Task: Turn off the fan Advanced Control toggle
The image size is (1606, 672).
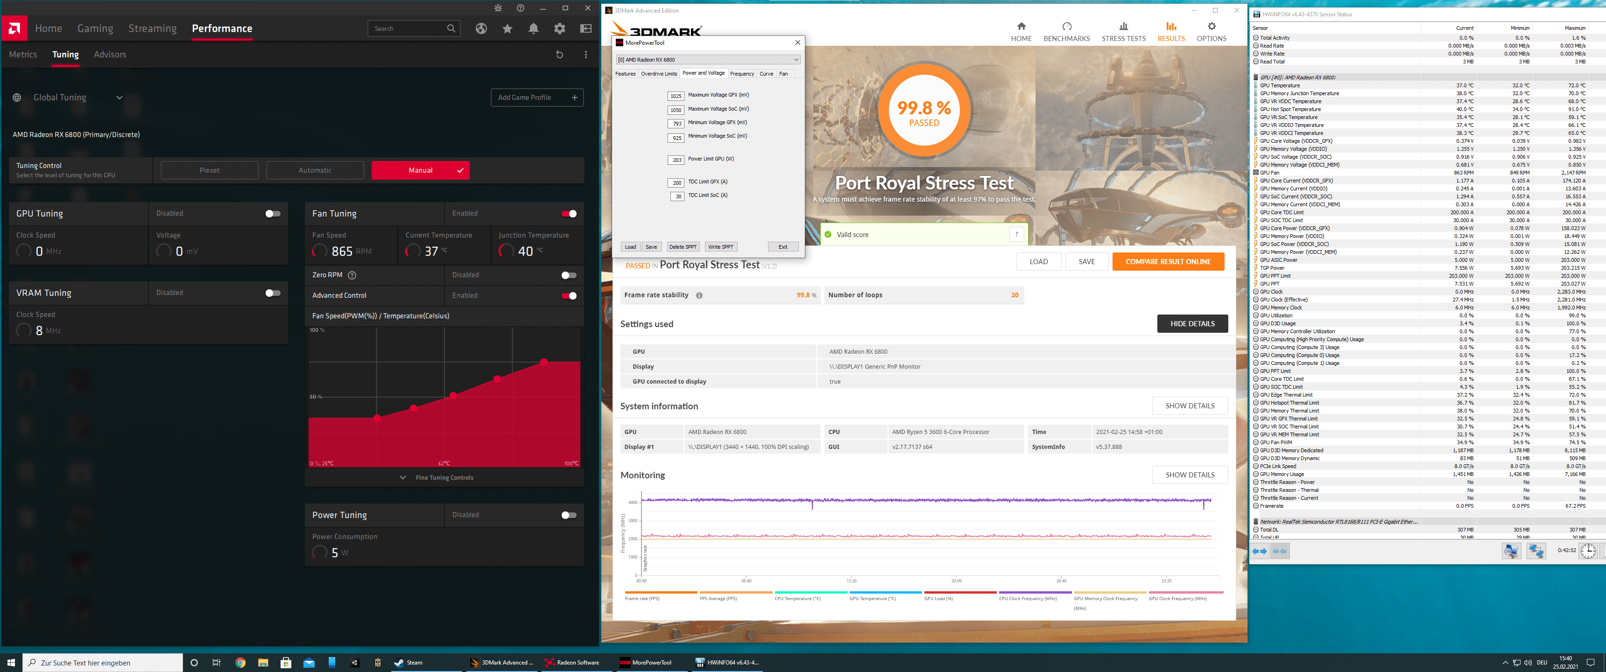Action: pos(569,296)
